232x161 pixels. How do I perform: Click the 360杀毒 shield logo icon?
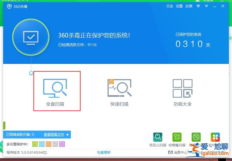click(9, 6)
